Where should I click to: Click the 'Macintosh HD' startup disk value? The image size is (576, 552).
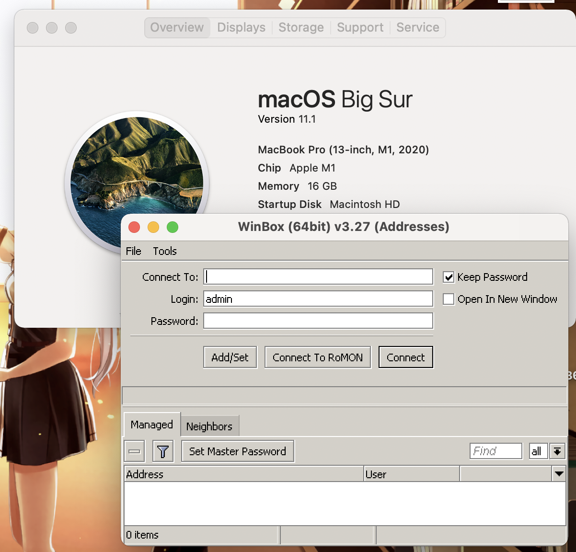coord(365,204)
